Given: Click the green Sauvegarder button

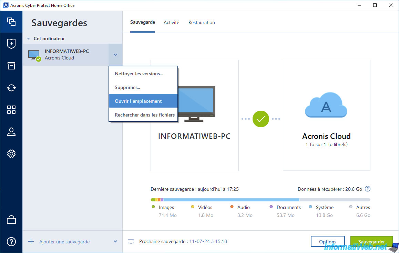Looking at the screenshot, I should 371,242.
